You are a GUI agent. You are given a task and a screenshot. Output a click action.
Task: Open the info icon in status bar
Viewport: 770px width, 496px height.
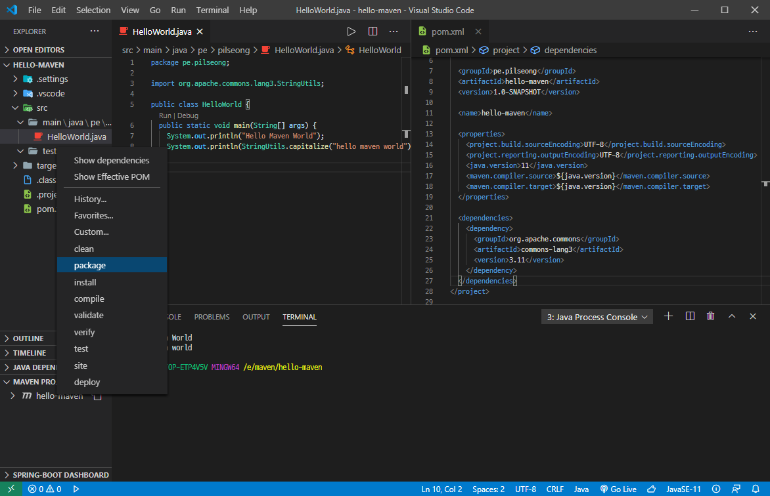(x=716, y=489)
